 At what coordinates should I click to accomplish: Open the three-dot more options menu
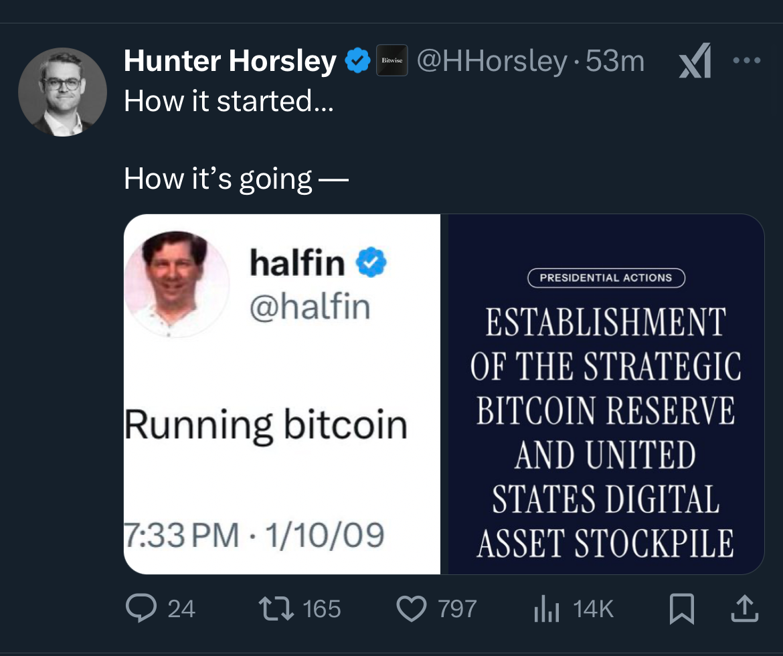pos(747,61)
